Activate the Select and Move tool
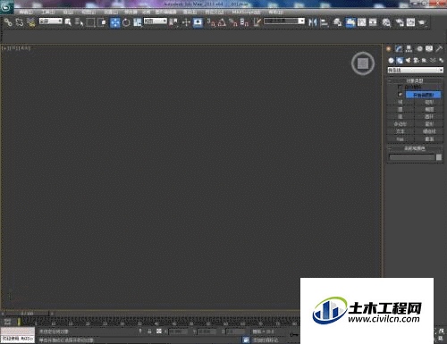 tap(115, 22)
